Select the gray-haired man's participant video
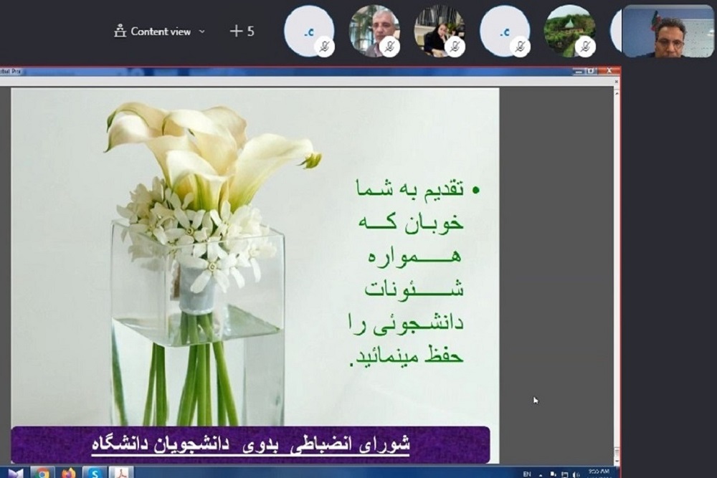The image size is (717, 478). coord(372,29)
